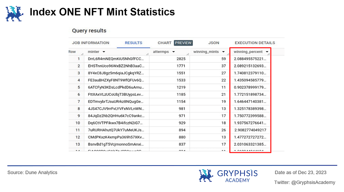This screenshot has width=344, height=192.
Task: Click the attemps value 2825
Action: [x=180, y=59]
